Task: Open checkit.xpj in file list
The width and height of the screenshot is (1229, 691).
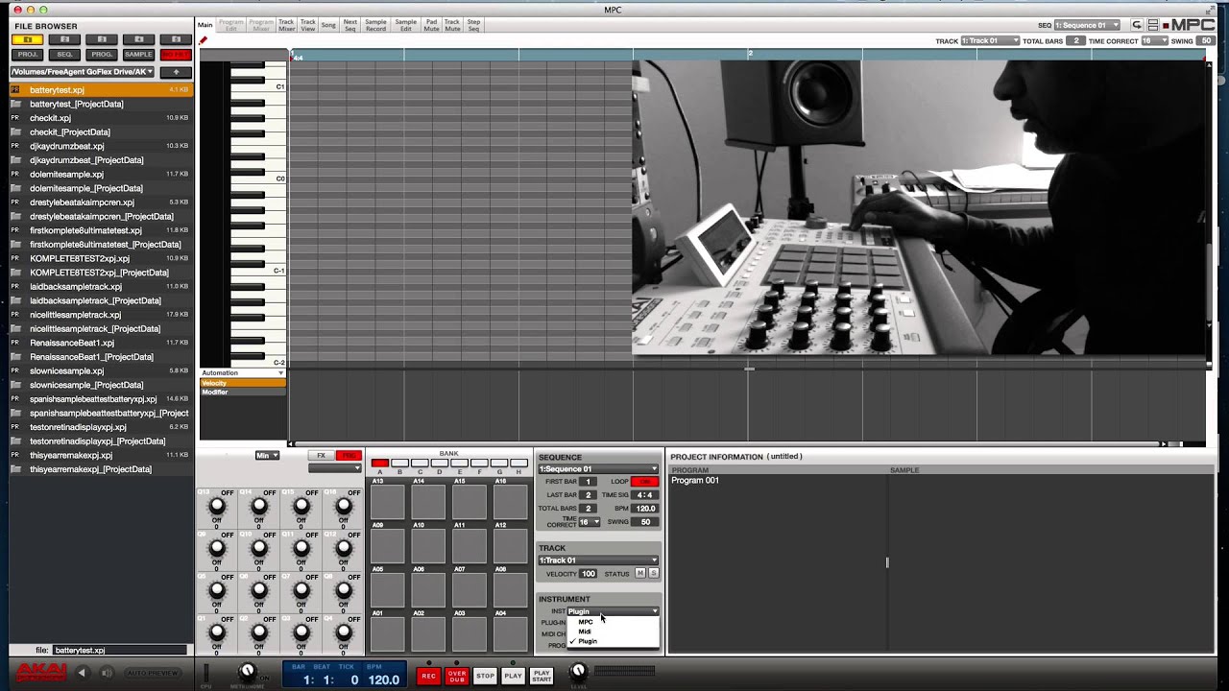Action: coord(101,118)
